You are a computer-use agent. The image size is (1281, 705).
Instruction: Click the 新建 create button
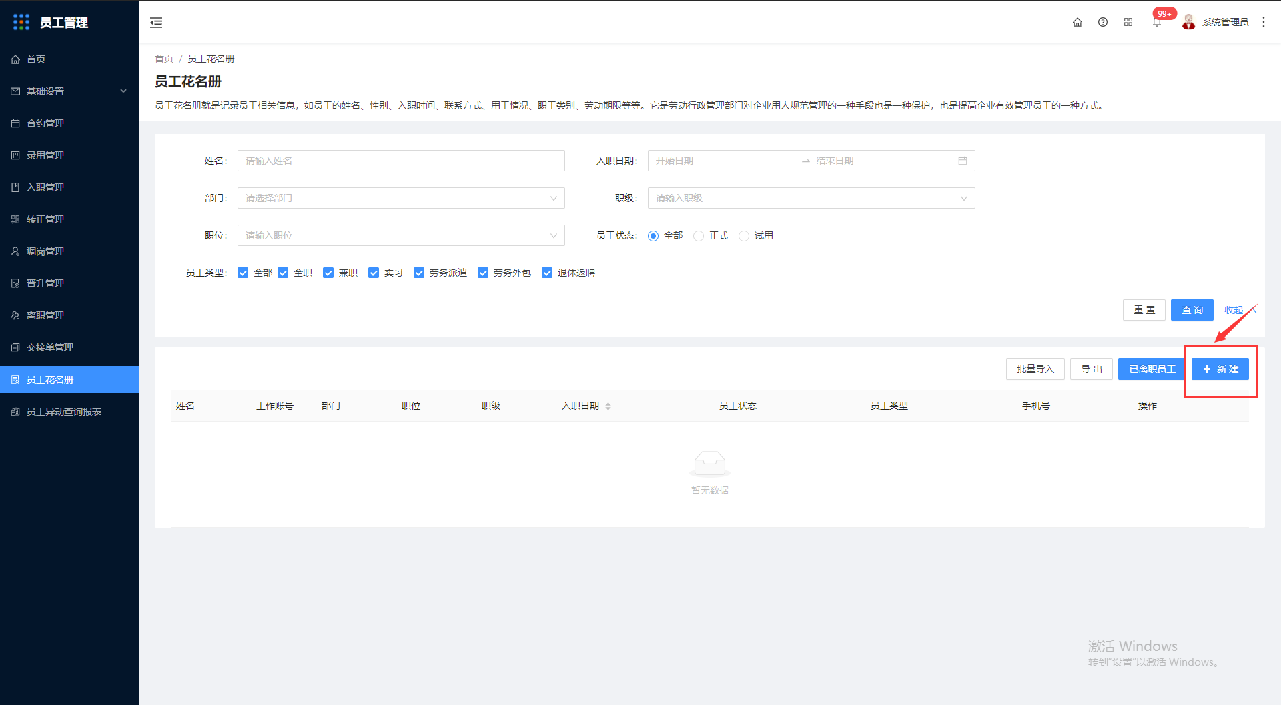(1220, 369)
